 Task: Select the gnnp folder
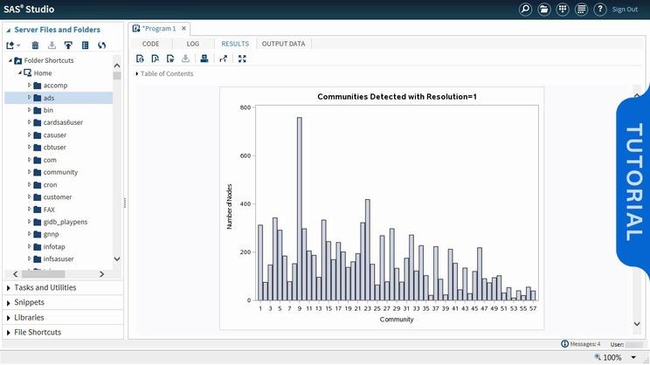(51, 235)
